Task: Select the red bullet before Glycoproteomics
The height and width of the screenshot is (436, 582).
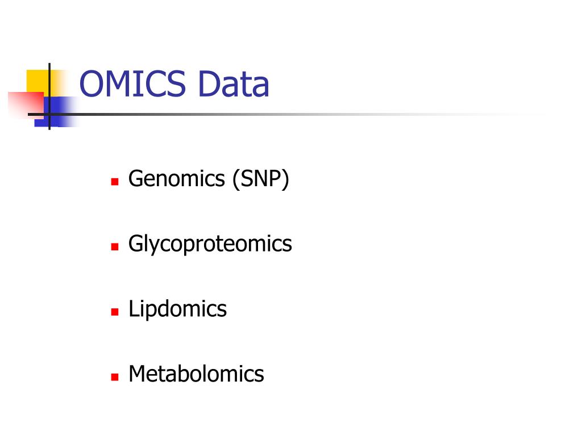Action: (115, 246)
